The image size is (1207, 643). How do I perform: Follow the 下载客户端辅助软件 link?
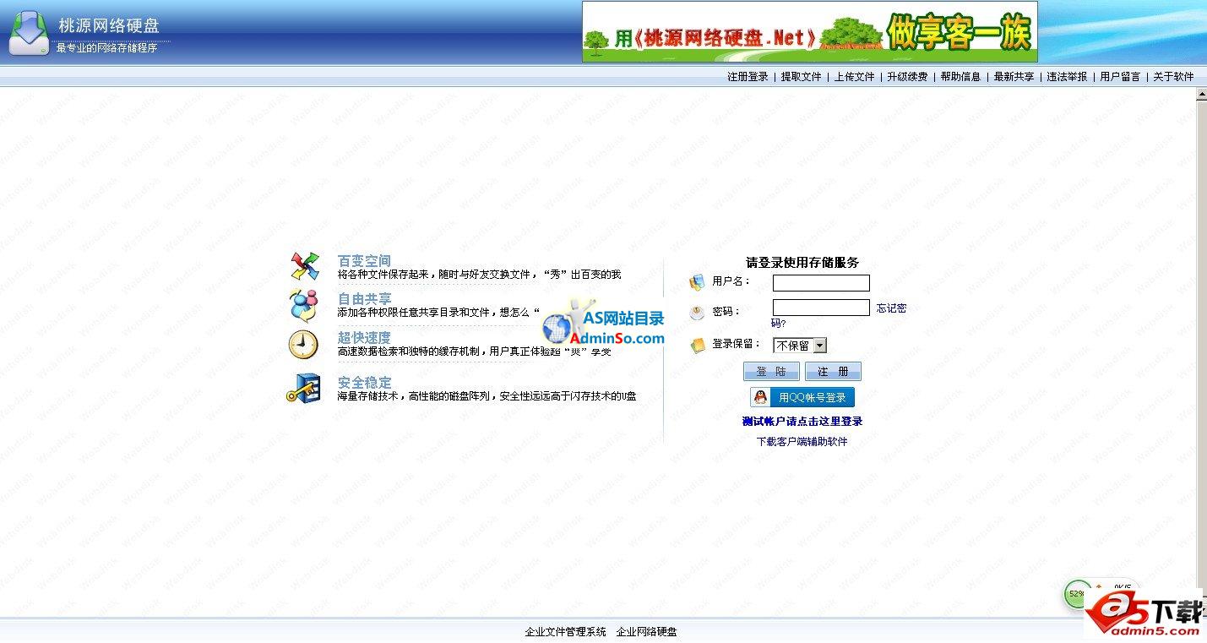pos(802,442)
